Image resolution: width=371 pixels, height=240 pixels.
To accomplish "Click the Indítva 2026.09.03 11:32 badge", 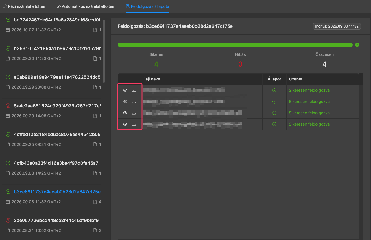I will (337, 26).
